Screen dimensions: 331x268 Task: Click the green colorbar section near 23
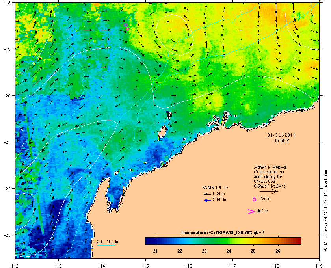tap(205, 241)
